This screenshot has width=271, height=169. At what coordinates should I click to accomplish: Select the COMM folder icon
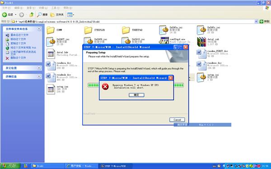coord(51,30)
